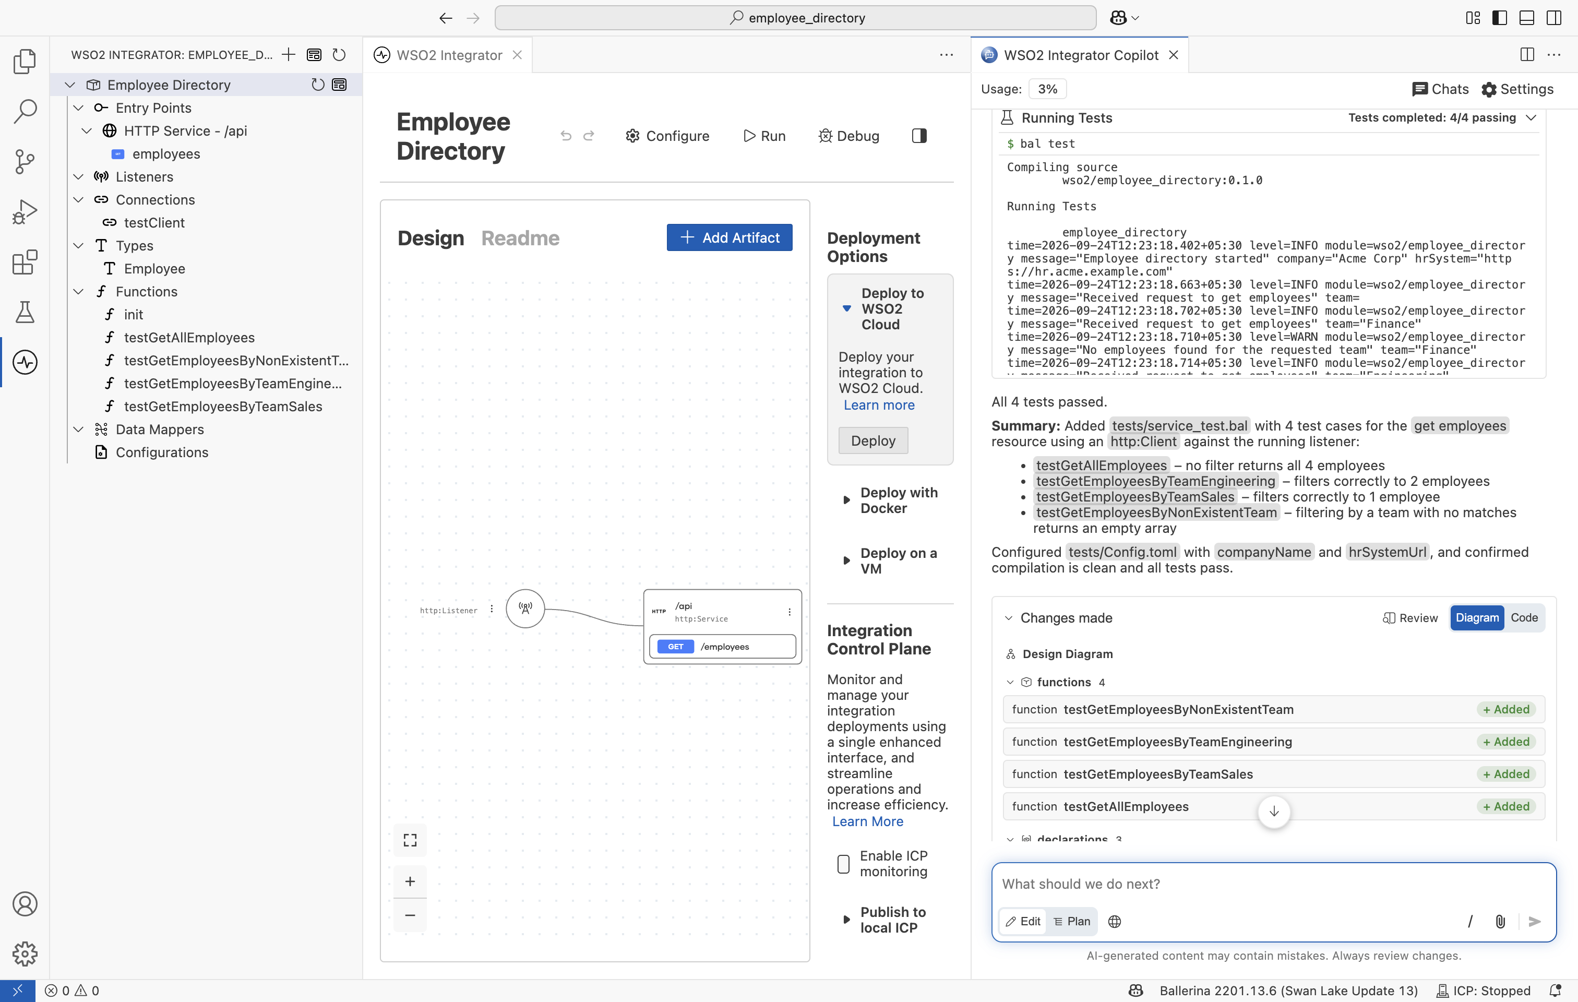Collapse the Changes made section
The image size is (1578, 1002).
click(x=1009, y=617)
